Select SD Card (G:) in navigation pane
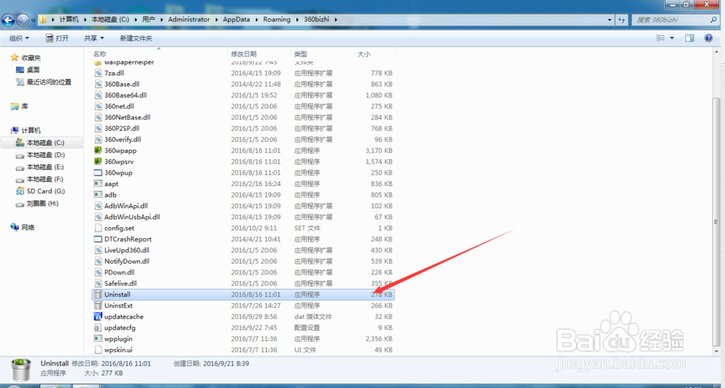Image resolution: width=725 pixels, height=388 pixels. [x=45, y=191]
